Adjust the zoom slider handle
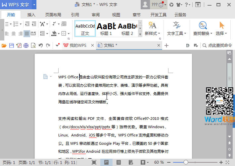The width and height of the screenshot is (235, 166). (x=186, y=162)
